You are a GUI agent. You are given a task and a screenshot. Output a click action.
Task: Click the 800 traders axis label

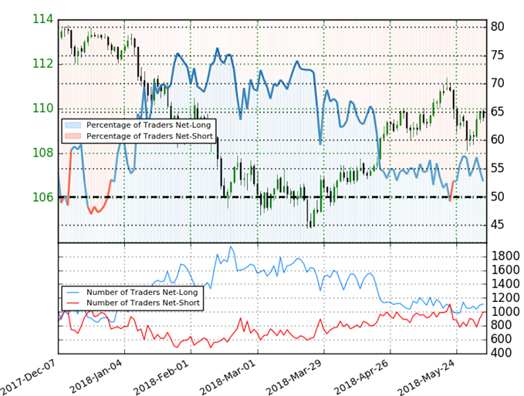pyautogui.click(x=501, y=325)
